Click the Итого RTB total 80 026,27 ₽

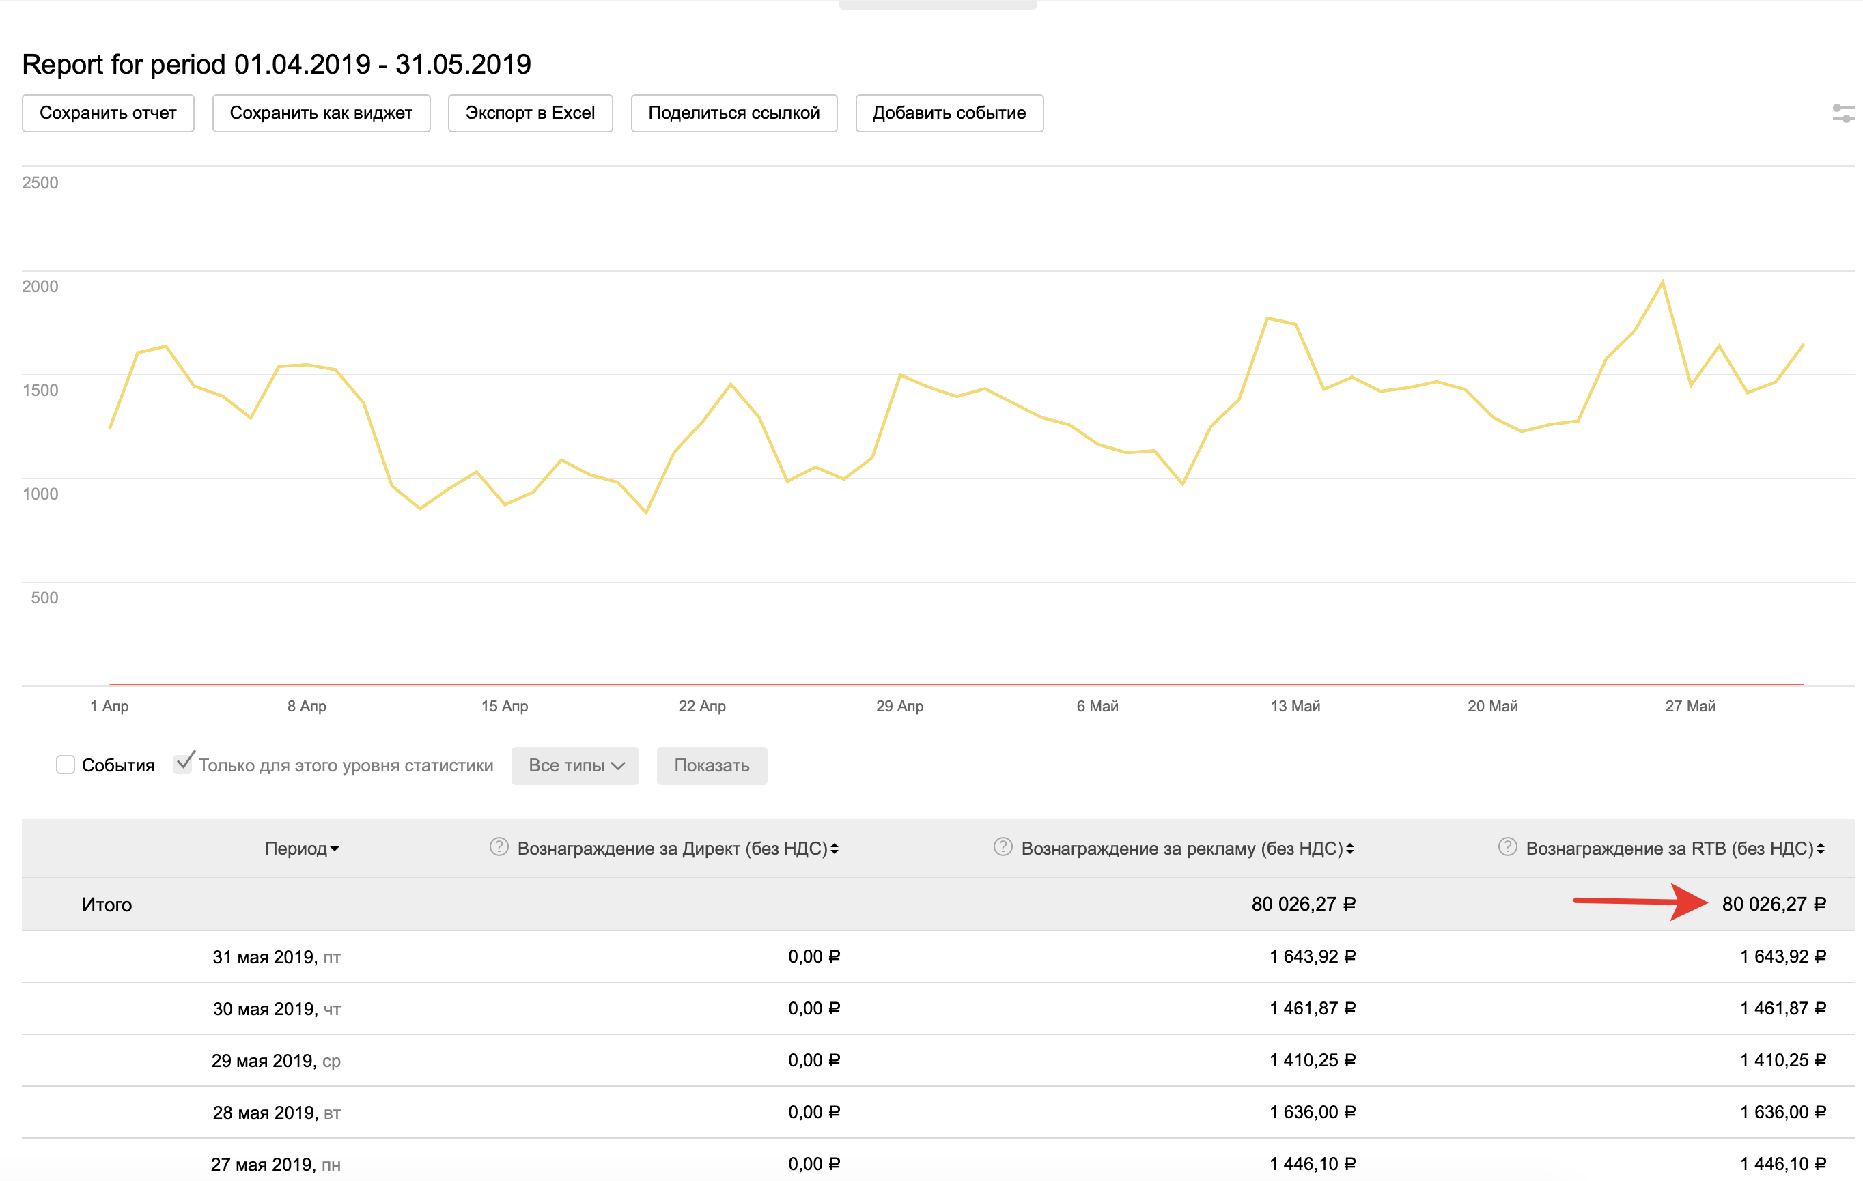[1774, 904]
